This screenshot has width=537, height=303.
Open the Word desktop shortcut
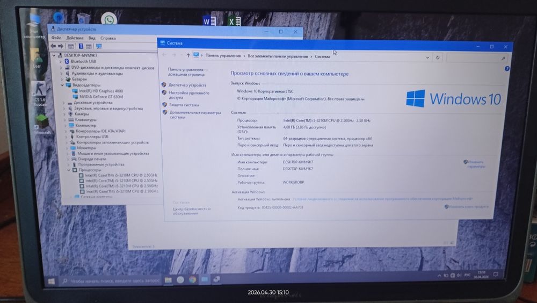209,21
